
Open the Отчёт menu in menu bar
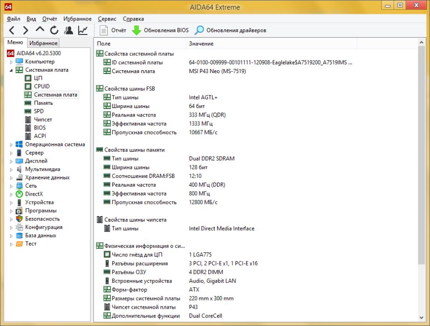[50, 19]
